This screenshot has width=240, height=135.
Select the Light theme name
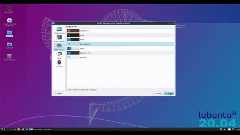82,48
